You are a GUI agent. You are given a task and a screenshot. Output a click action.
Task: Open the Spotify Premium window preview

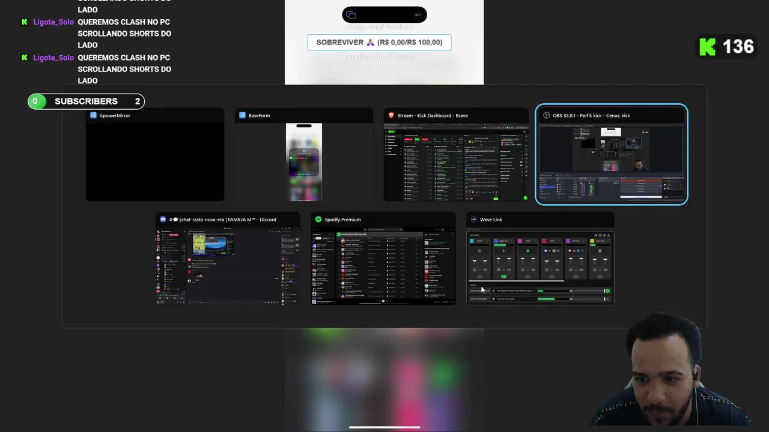click(x=383, y=266)
